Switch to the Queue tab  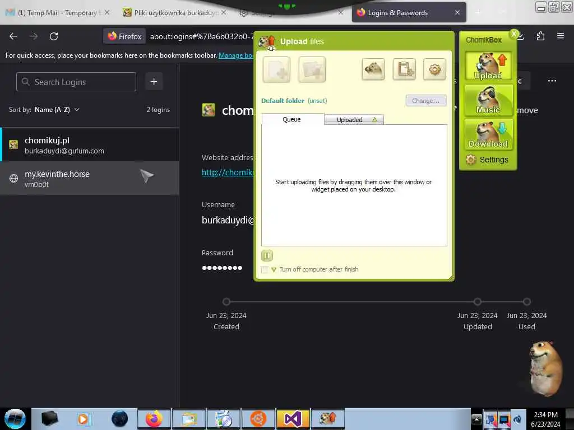pos(293,119)
